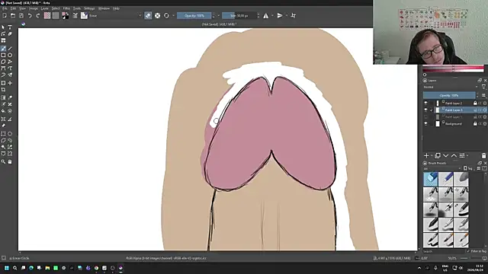Screen dimensions: 488x274
Task: Open the brush editor settings icon
Action: [x=75, y=15]
